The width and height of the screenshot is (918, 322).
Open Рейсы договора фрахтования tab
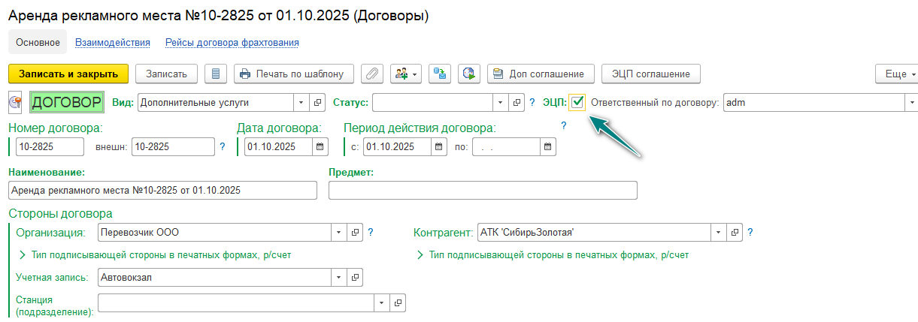click(232, 43)
